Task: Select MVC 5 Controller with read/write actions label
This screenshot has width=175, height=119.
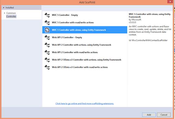Action: coord(73,22)
